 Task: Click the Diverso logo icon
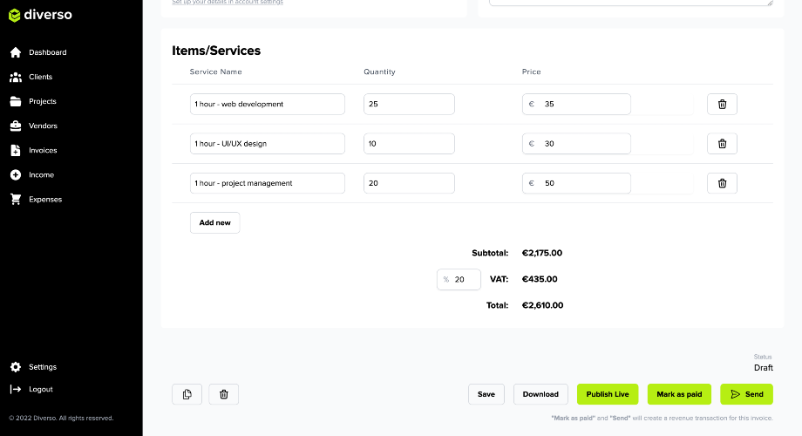(x=15, y=15)
